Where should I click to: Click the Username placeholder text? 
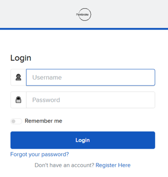coord(47,77)
